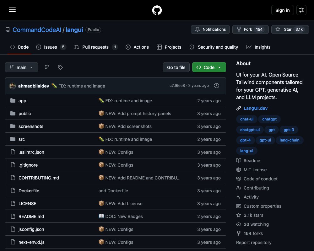Open the src folder
314x251 pixels.
pyautogui.click(x=22, y=139)
